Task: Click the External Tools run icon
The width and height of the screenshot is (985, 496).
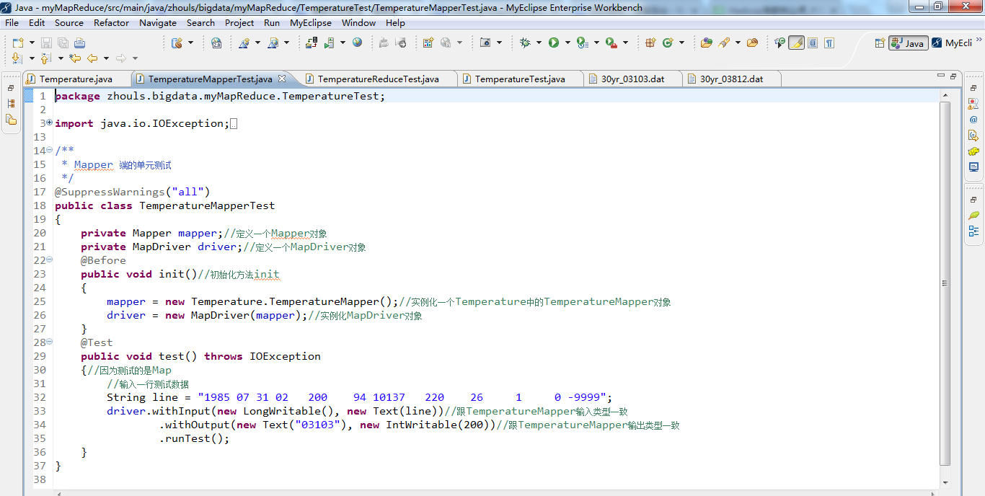Action: [611, 43]
